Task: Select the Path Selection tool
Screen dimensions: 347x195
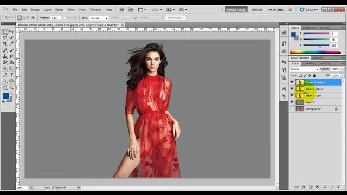Action: (x=5, y=81)
